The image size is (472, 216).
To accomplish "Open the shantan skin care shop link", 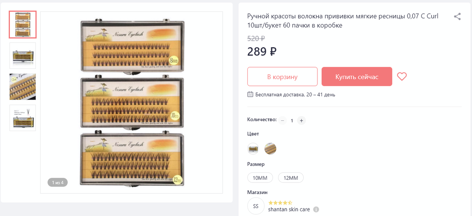I will [x=289, y=209].
